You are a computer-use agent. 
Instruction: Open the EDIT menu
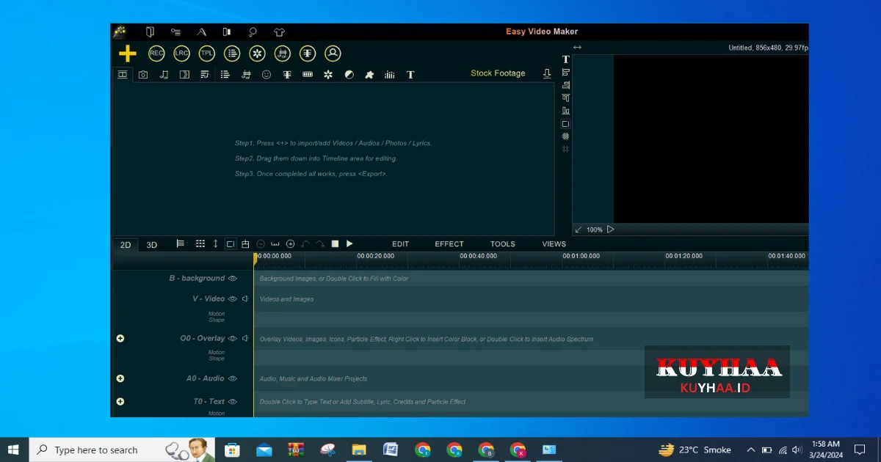click(x=400, y=244)
